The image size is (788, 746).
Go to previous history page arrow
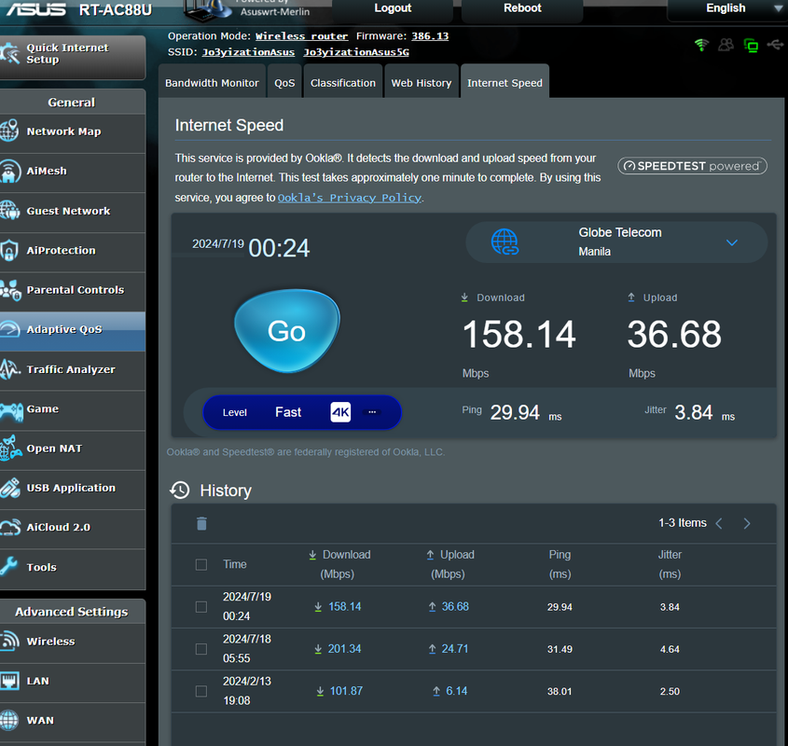[719, 523]
